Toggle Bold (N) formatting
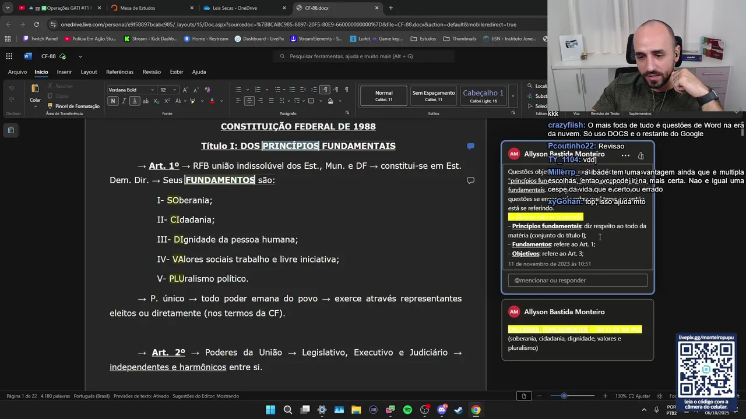The width and height of the screenshot is (746, 419). click(113, 101)
